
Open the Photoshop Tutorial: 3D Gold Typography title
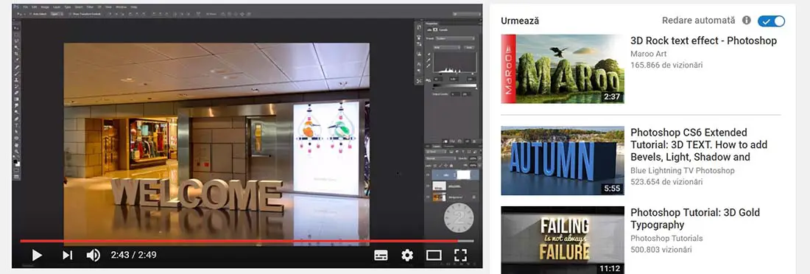[695, 219]
